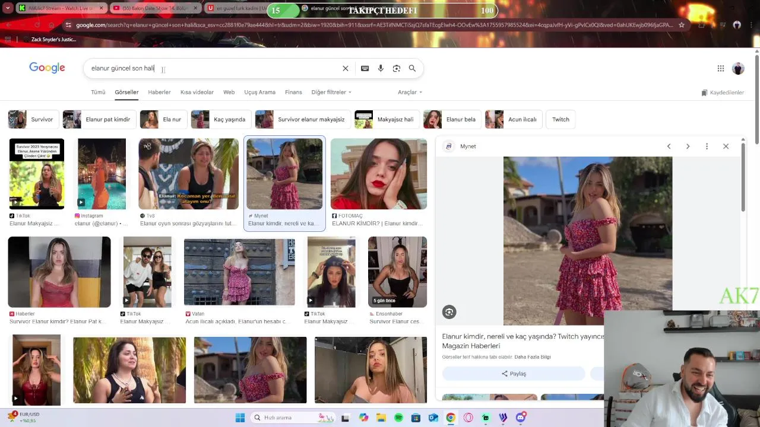Screen dimensions: 760x427
Task: Open Copilot from the taskbar
Action: 363,418
